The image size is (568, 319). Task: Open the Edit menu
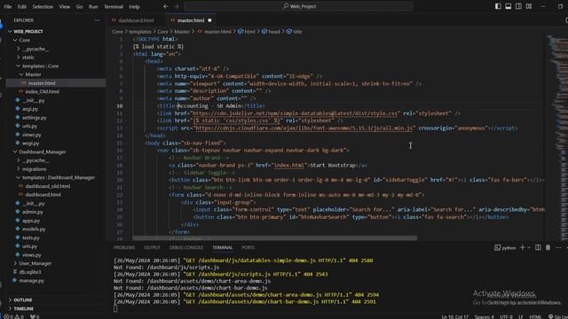click(21, 6)
